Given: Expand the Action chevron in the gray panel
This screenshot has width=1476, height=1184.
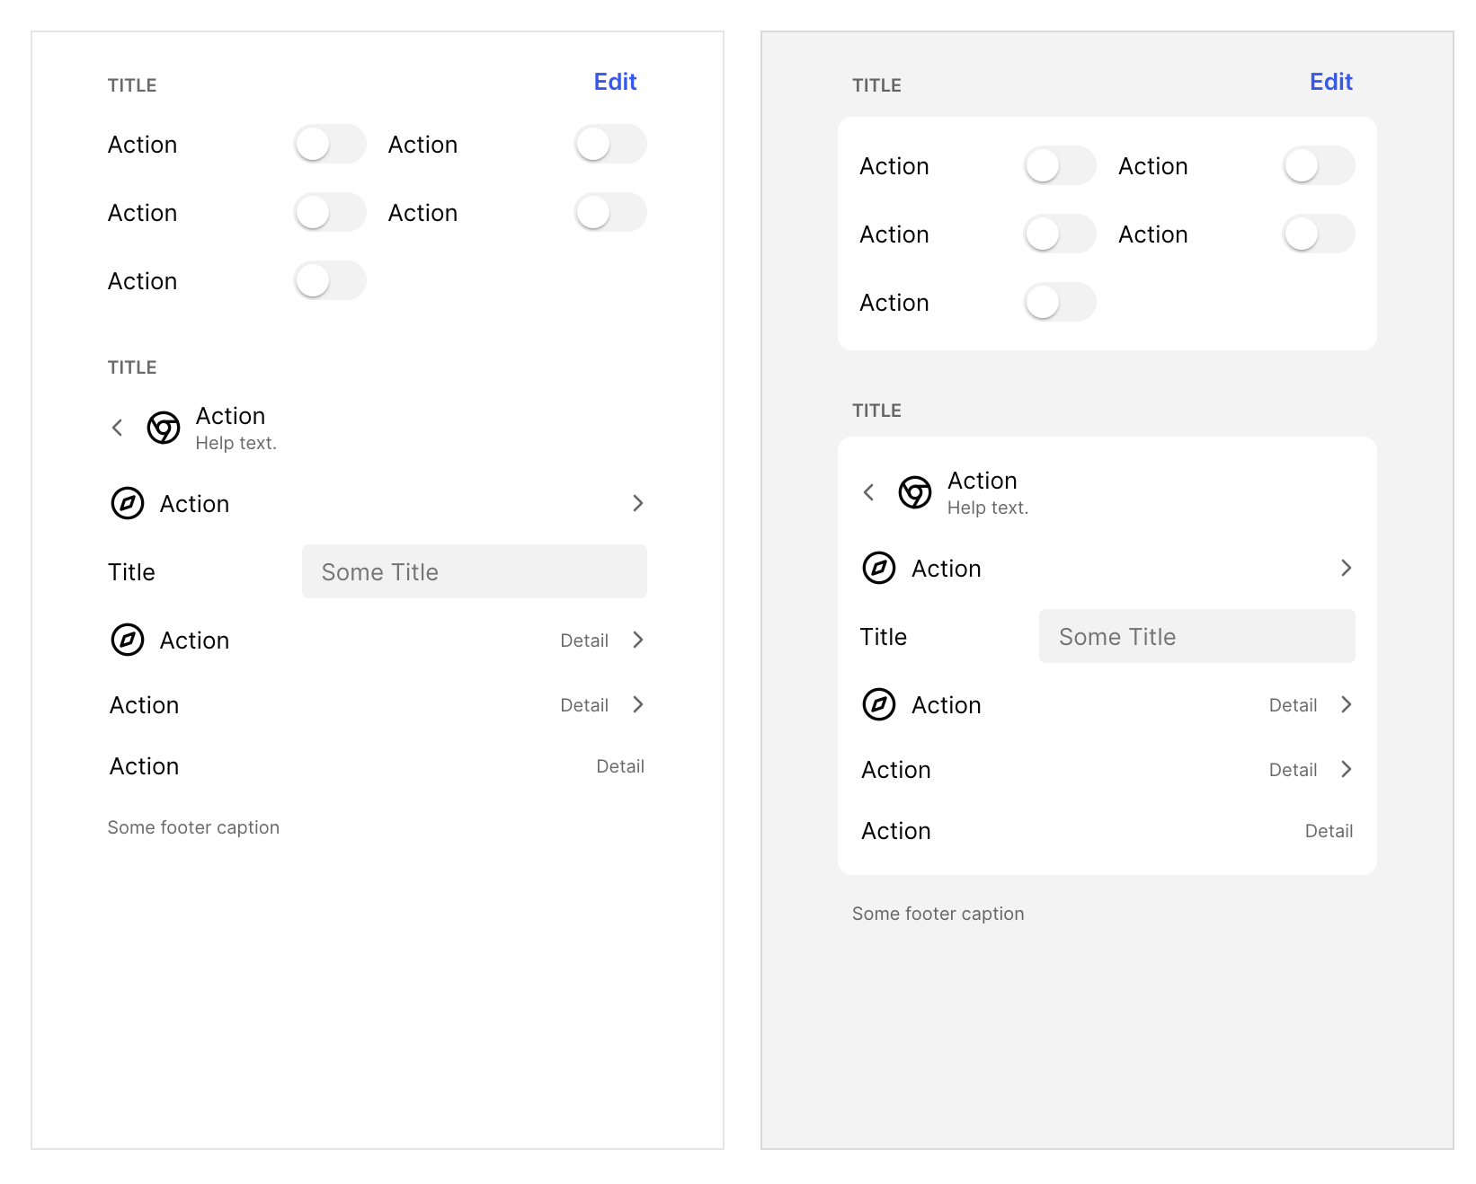Looking at the screenshot, I should tap(1346, 568).
